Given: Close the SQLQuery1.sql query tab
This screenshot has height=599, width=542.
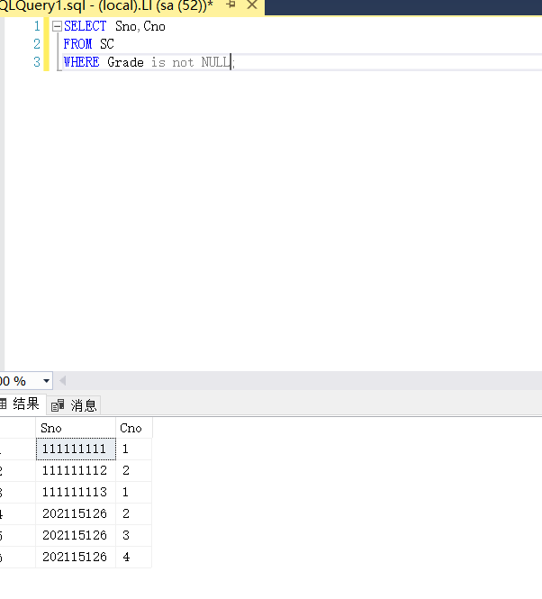Looking at the screenshot, I should (252, 5).
